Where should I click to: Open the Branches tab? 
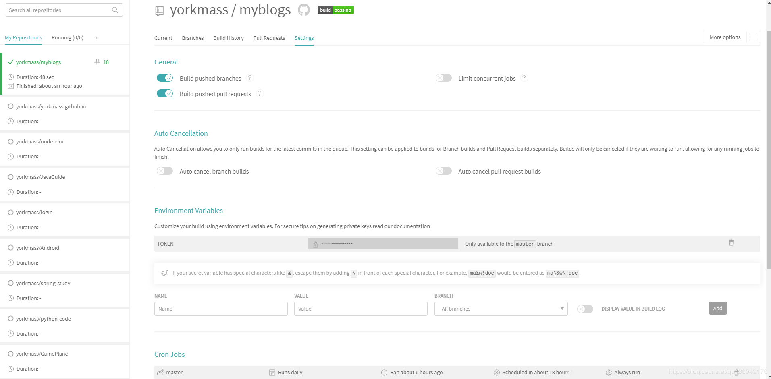193,38
